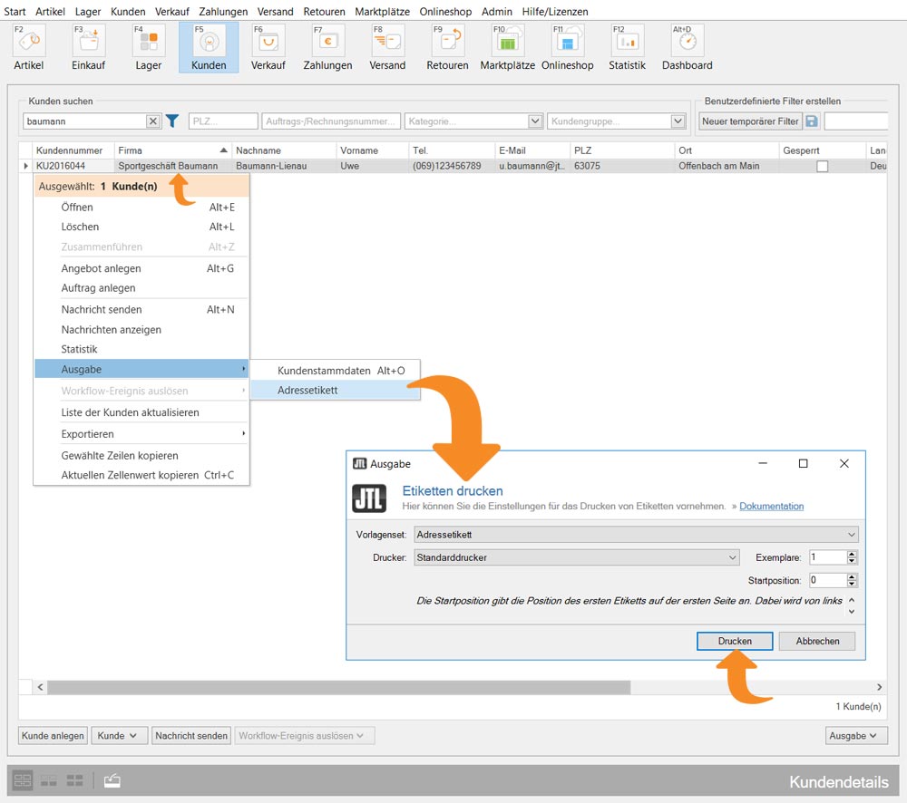Image resolution: width=907 pixels, height=803 pixels.
Task: Toggle the Gesperrt checkbox for Sportgeschäft Baumann
Action: tap(822, 167)
